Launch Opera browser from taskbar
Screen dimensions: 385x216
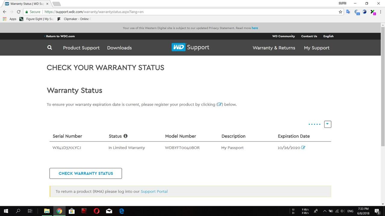[x=97, y=211]
